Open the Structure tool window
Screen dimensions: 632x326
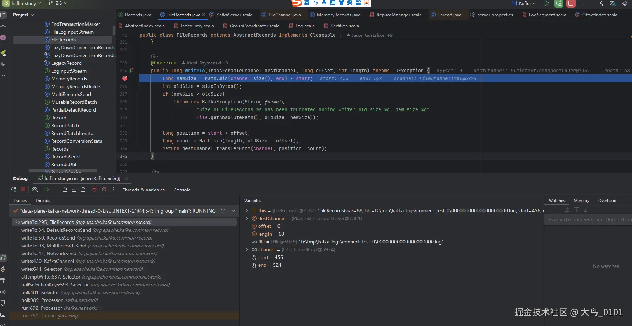(x=3, y=64)
